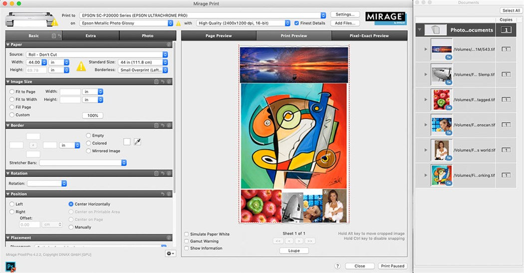
Task: Reset the Rotation section with undo arrow
Action: 163,173
